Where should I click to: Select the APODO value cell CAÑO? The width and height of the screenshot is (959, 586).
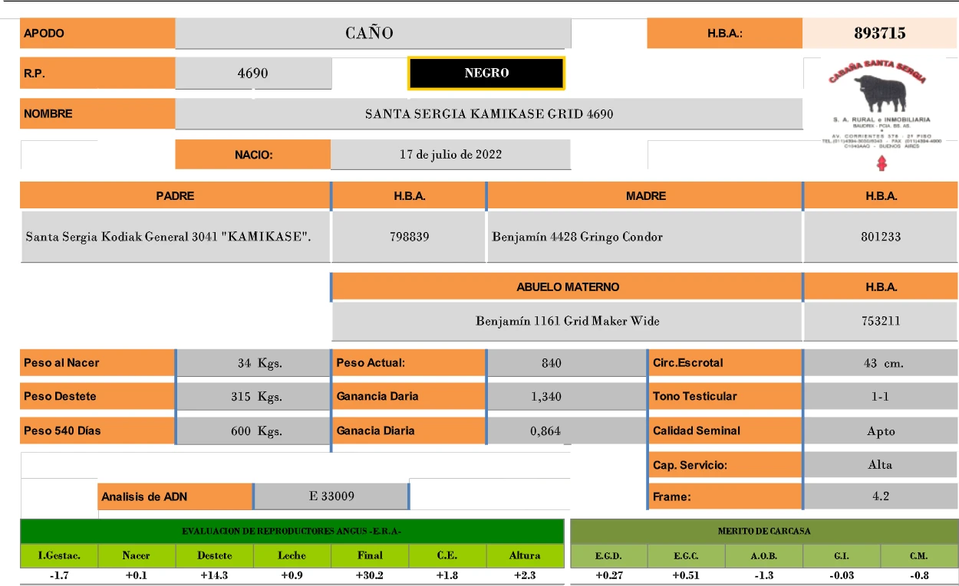click(373, 33)
